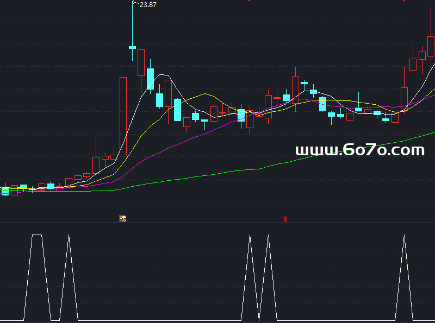Click the baseline of the lower signal indicator
The image size is (435, 323).
coord(163,320)
